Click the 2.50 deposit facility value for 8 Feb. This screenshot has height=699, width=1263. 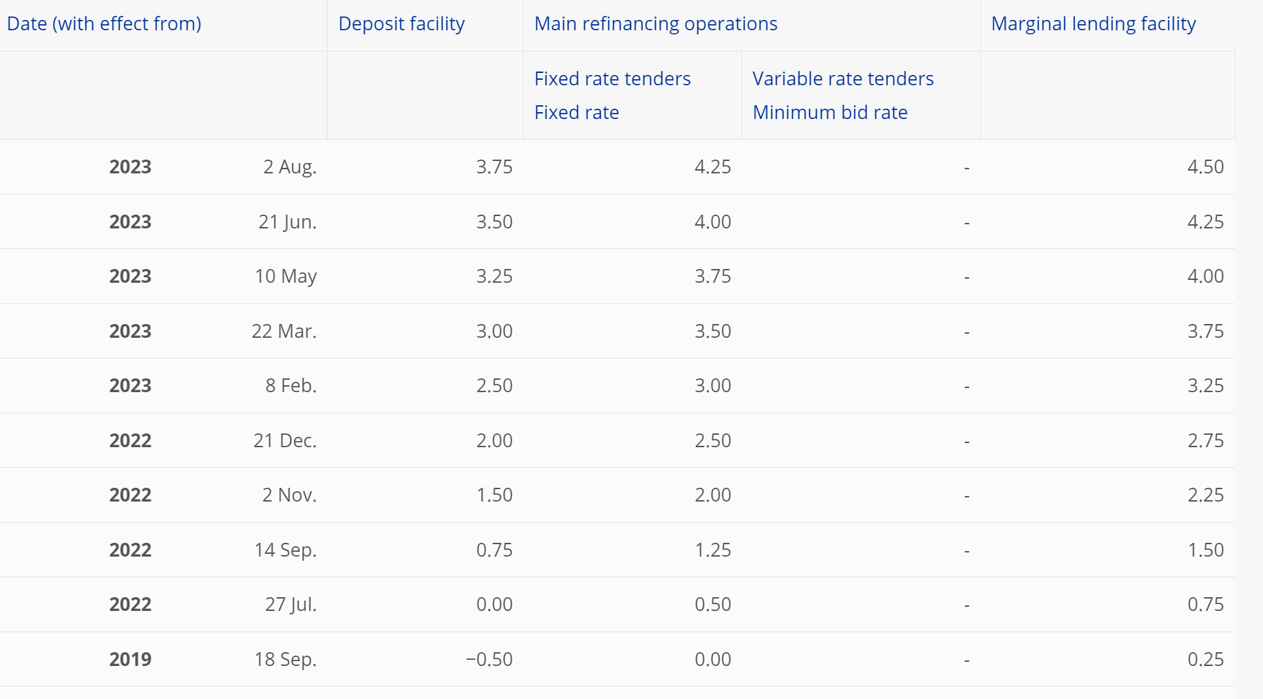click(x=494, y=386)
